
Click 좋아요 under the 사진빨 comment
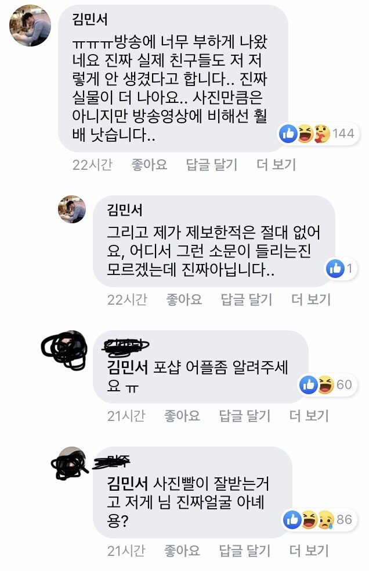coord(182,551)
